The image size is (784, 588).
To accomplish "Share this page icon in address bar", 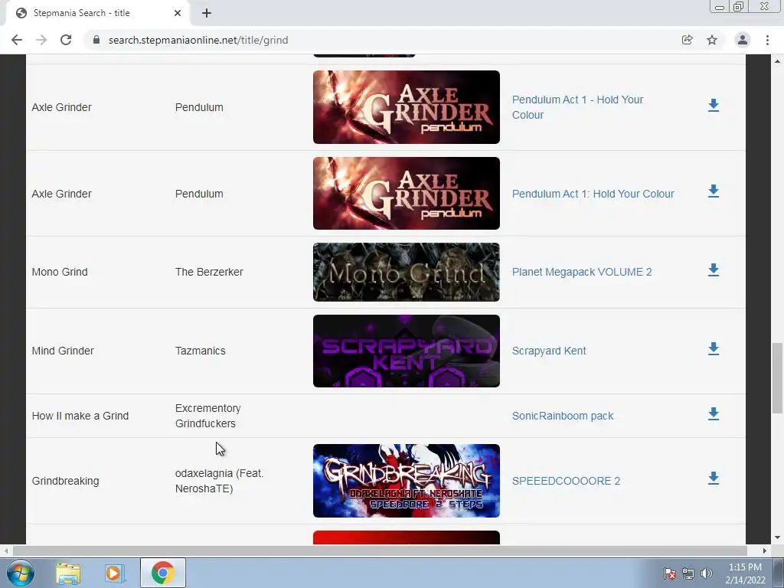I will [687, 40].
